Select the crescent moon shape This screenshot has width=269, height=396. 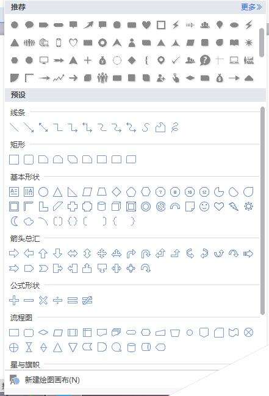tap(15, 222)
